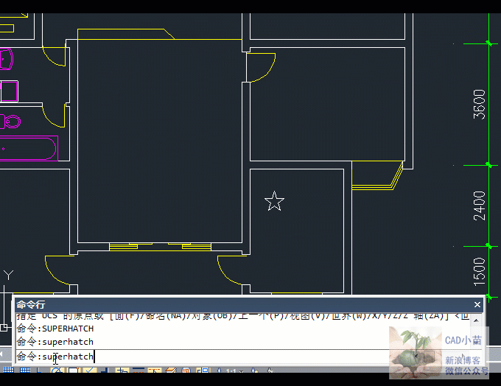501x386 pixels.
Task: Close the 命令行 command line panel
Action: pyautogui.click(x=477, y=304)
